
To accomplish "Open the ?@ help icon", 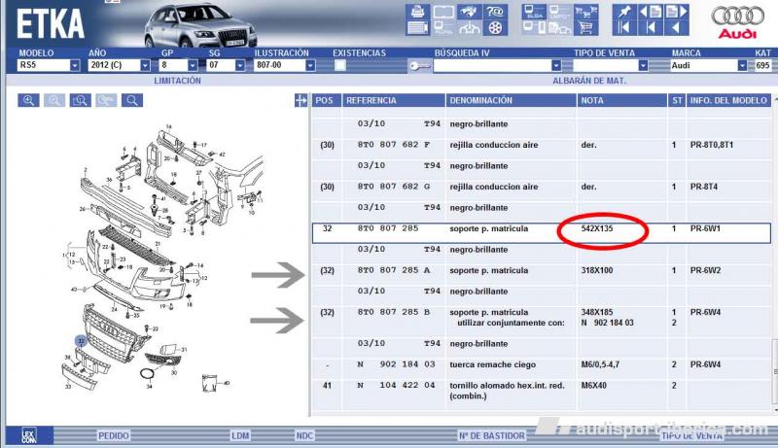I will [x=495, y=12].
